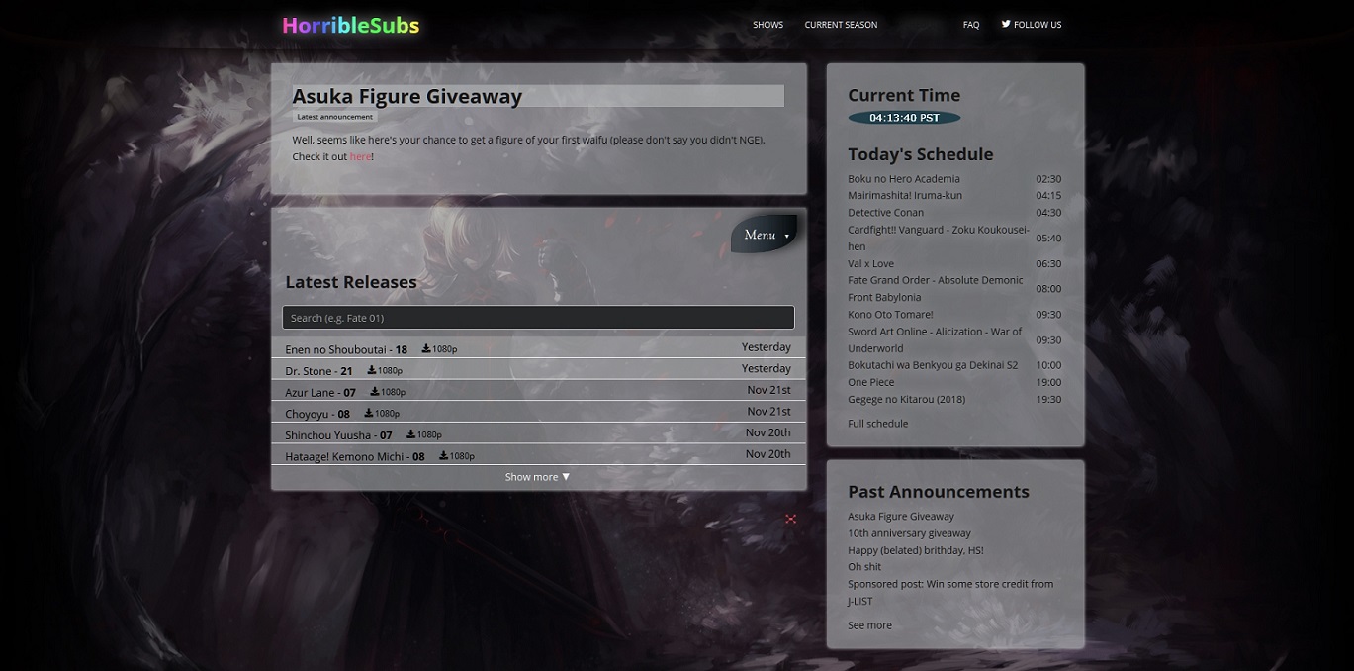The width and height of the screenshot is (1354, 671).
Task: Open Sword Art Online - Alicization - War of Underworld
Action: pyautogui.click(x=935, y=339)
